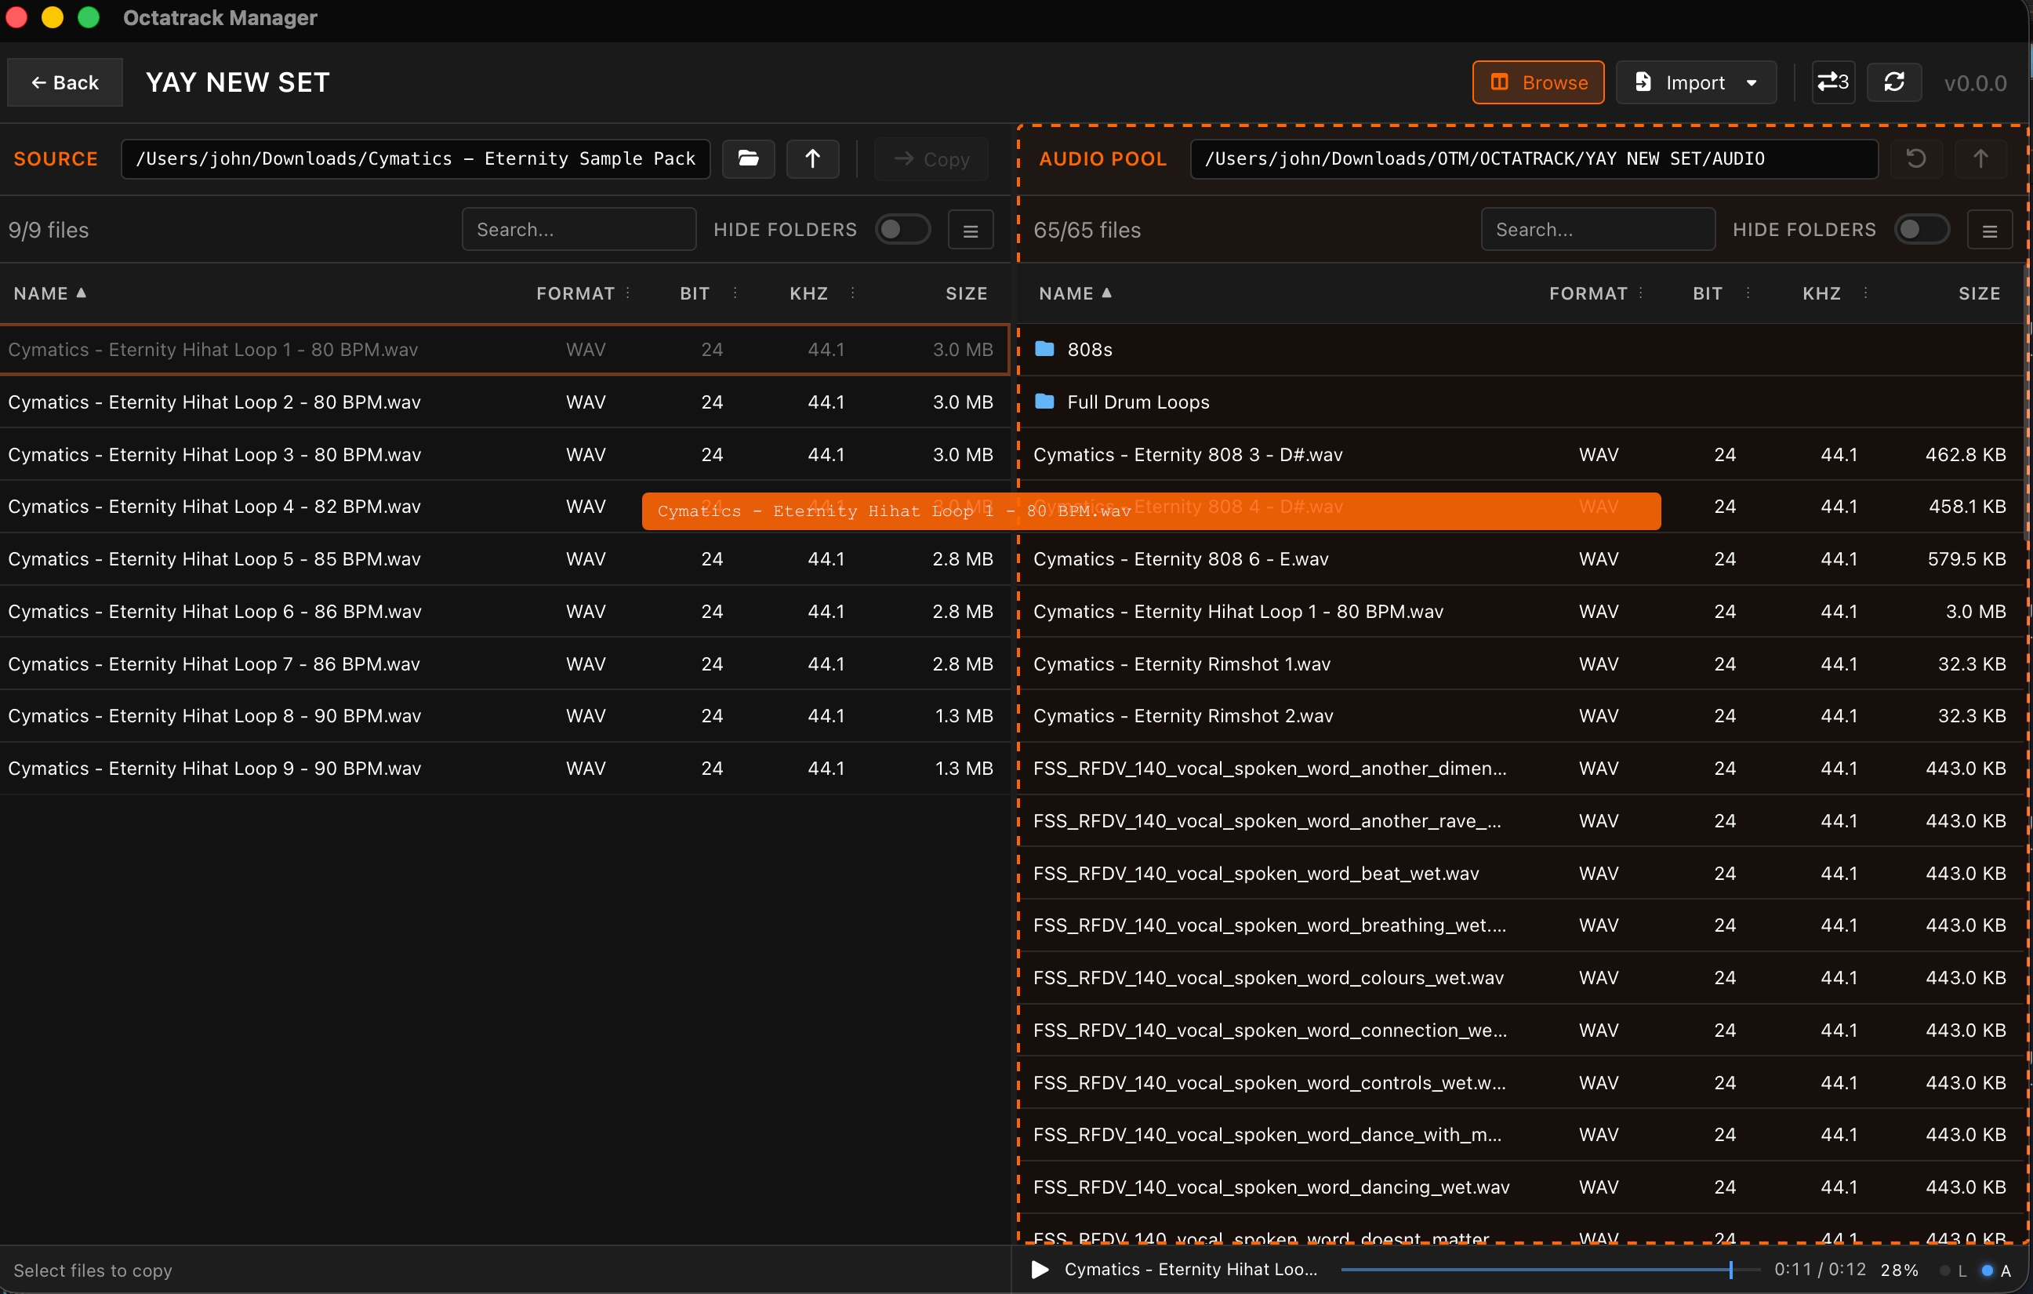This screenshot has height=1294, width=2033.
Task: Click the 65/65 files counter
Action: tap(1087, 230)
